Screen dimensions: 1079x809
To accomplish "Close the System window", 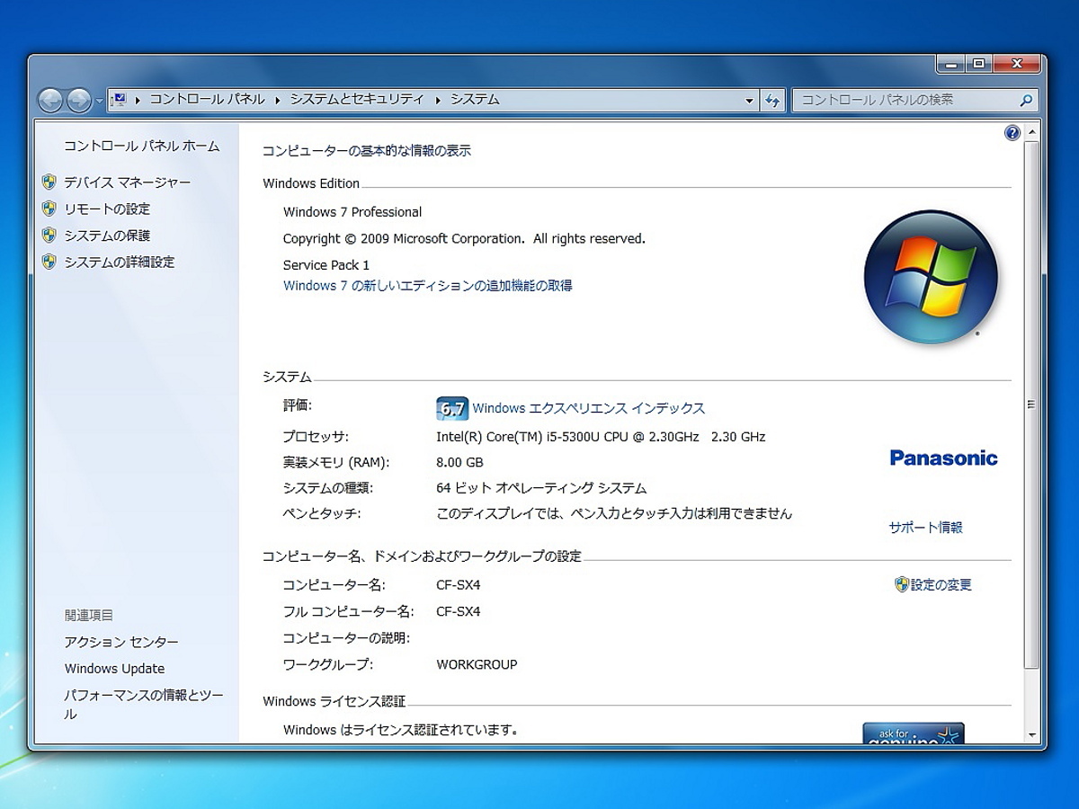I will (x=1017, y=64).
